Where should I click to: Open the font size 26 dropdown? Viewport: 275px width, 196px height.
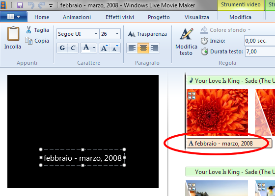coord(117,34)
